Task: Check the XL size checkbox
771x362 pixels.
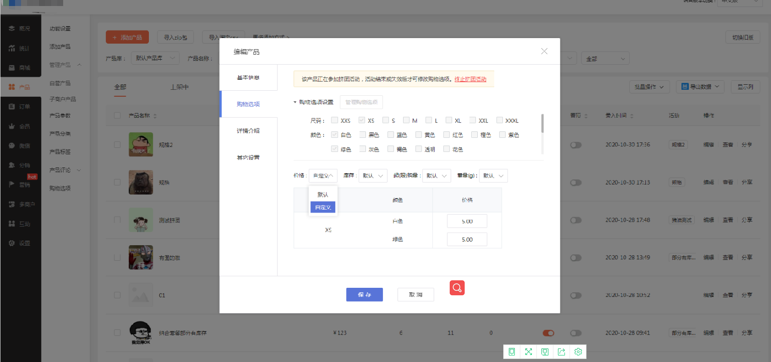Action: coord(450,120)
